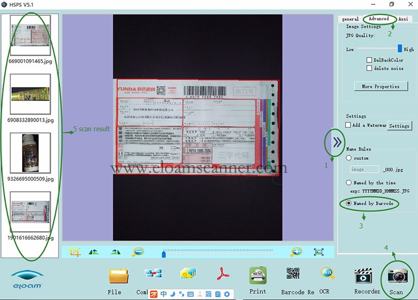Toggle the delete noise checkbox
Image resolution: width=418 pixels, height=300 pixels.
pyautogui.click(x=369, y=69)
